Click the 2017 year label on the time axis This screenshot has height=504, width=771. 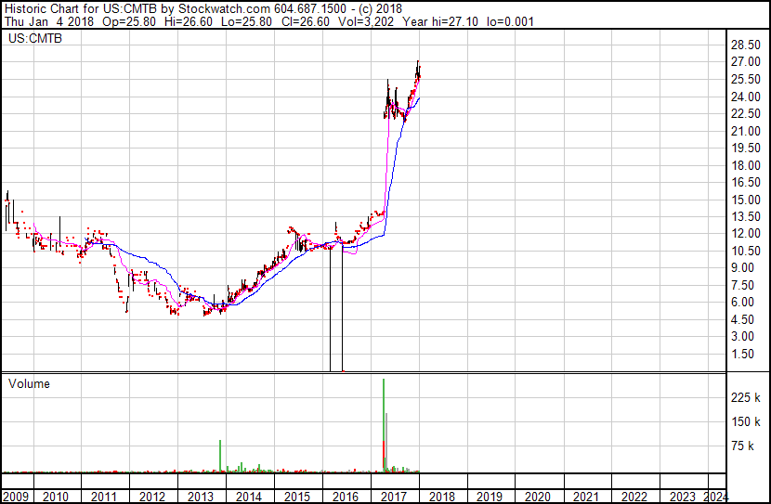tap(394, 497)
